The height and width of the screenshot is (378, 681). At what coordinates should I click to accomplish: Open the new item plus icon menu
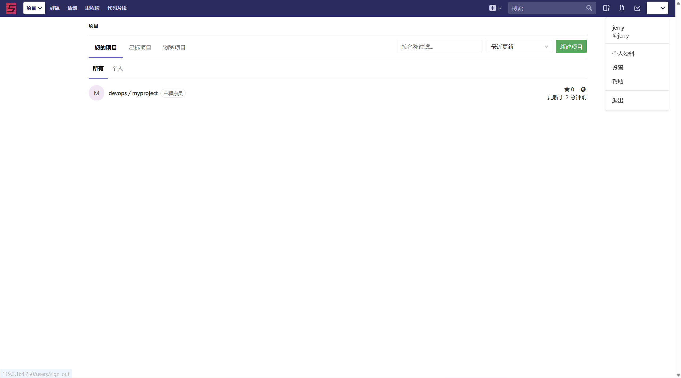pyautogui.click(x=495, y=8)
